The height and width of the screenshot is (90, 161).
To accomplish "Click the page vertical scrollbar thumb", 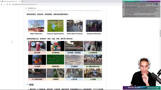I will (160, 33).
